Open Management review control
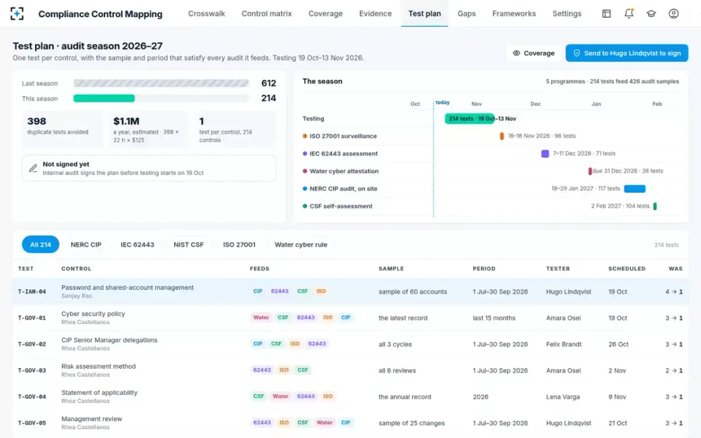The height and width of the screenshot is (438, 701). pos(92,419)
